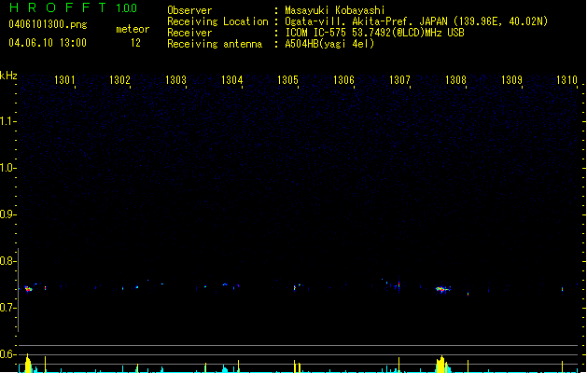Click the meteor echo just after 1300
Image resolution: width=587 pixels, height=373 pixels.
pyautogui.click(x=28, y=288)
